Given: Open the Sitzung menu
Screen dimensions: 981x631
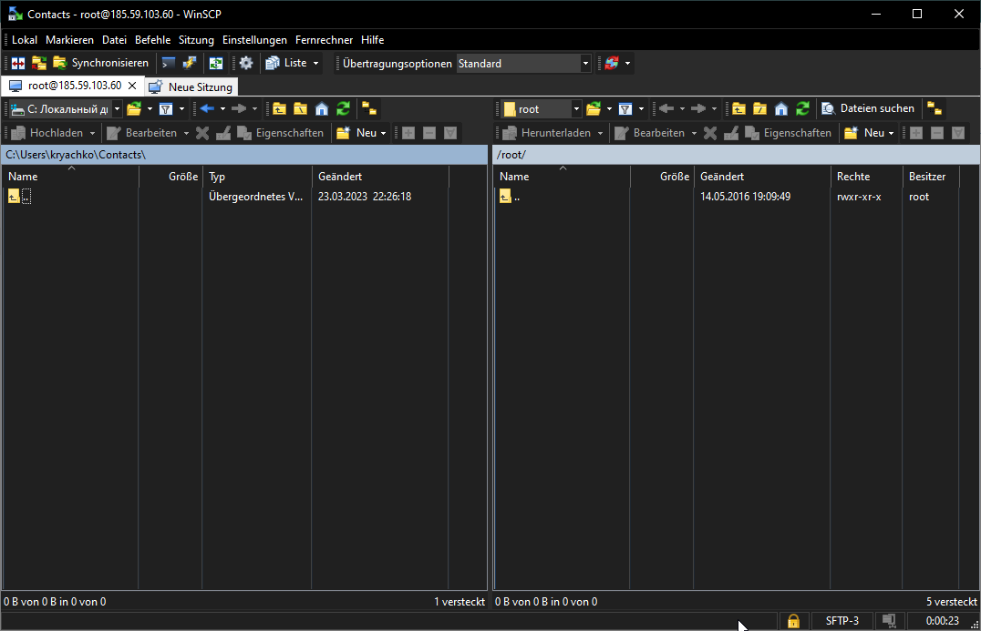Looking at the screenshot, I should [x=196, y=40].
